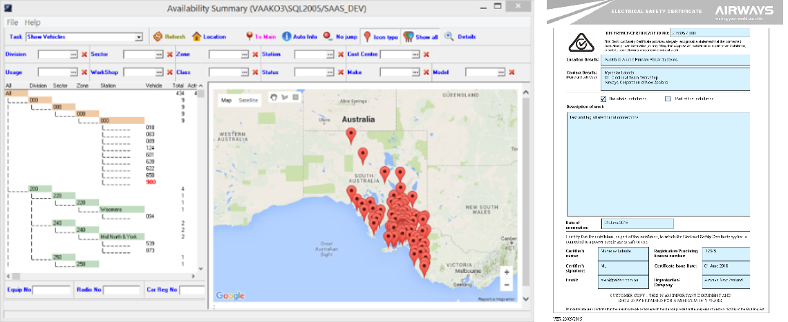Select the draw polyline tool on map
This screenshot has height=322, width=788.
point(285,97)
